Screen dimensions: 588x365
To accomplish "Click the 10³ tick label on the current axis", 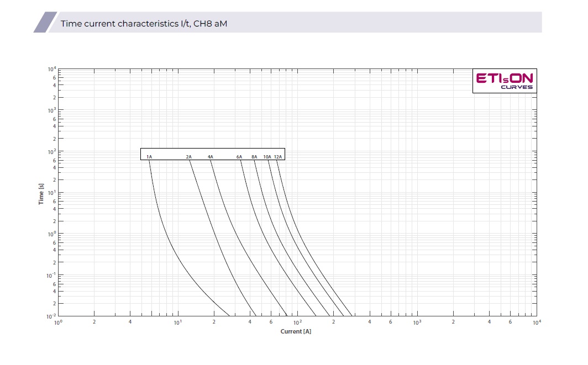I will coord(417,322).
